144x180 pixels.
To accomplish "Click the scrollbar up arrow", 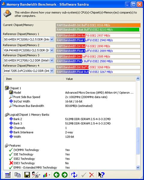I will click(x=138, y=78).
